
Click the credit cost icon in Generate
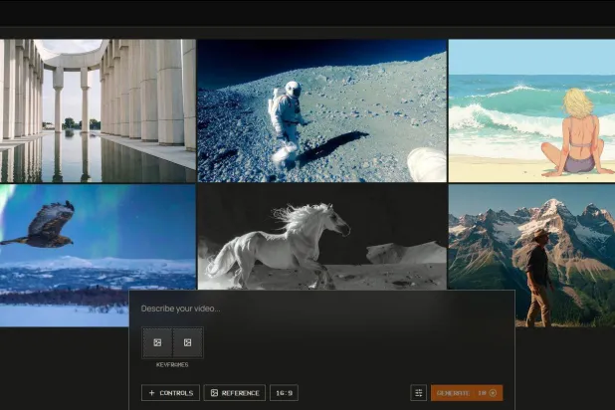[x=493, y=393]
